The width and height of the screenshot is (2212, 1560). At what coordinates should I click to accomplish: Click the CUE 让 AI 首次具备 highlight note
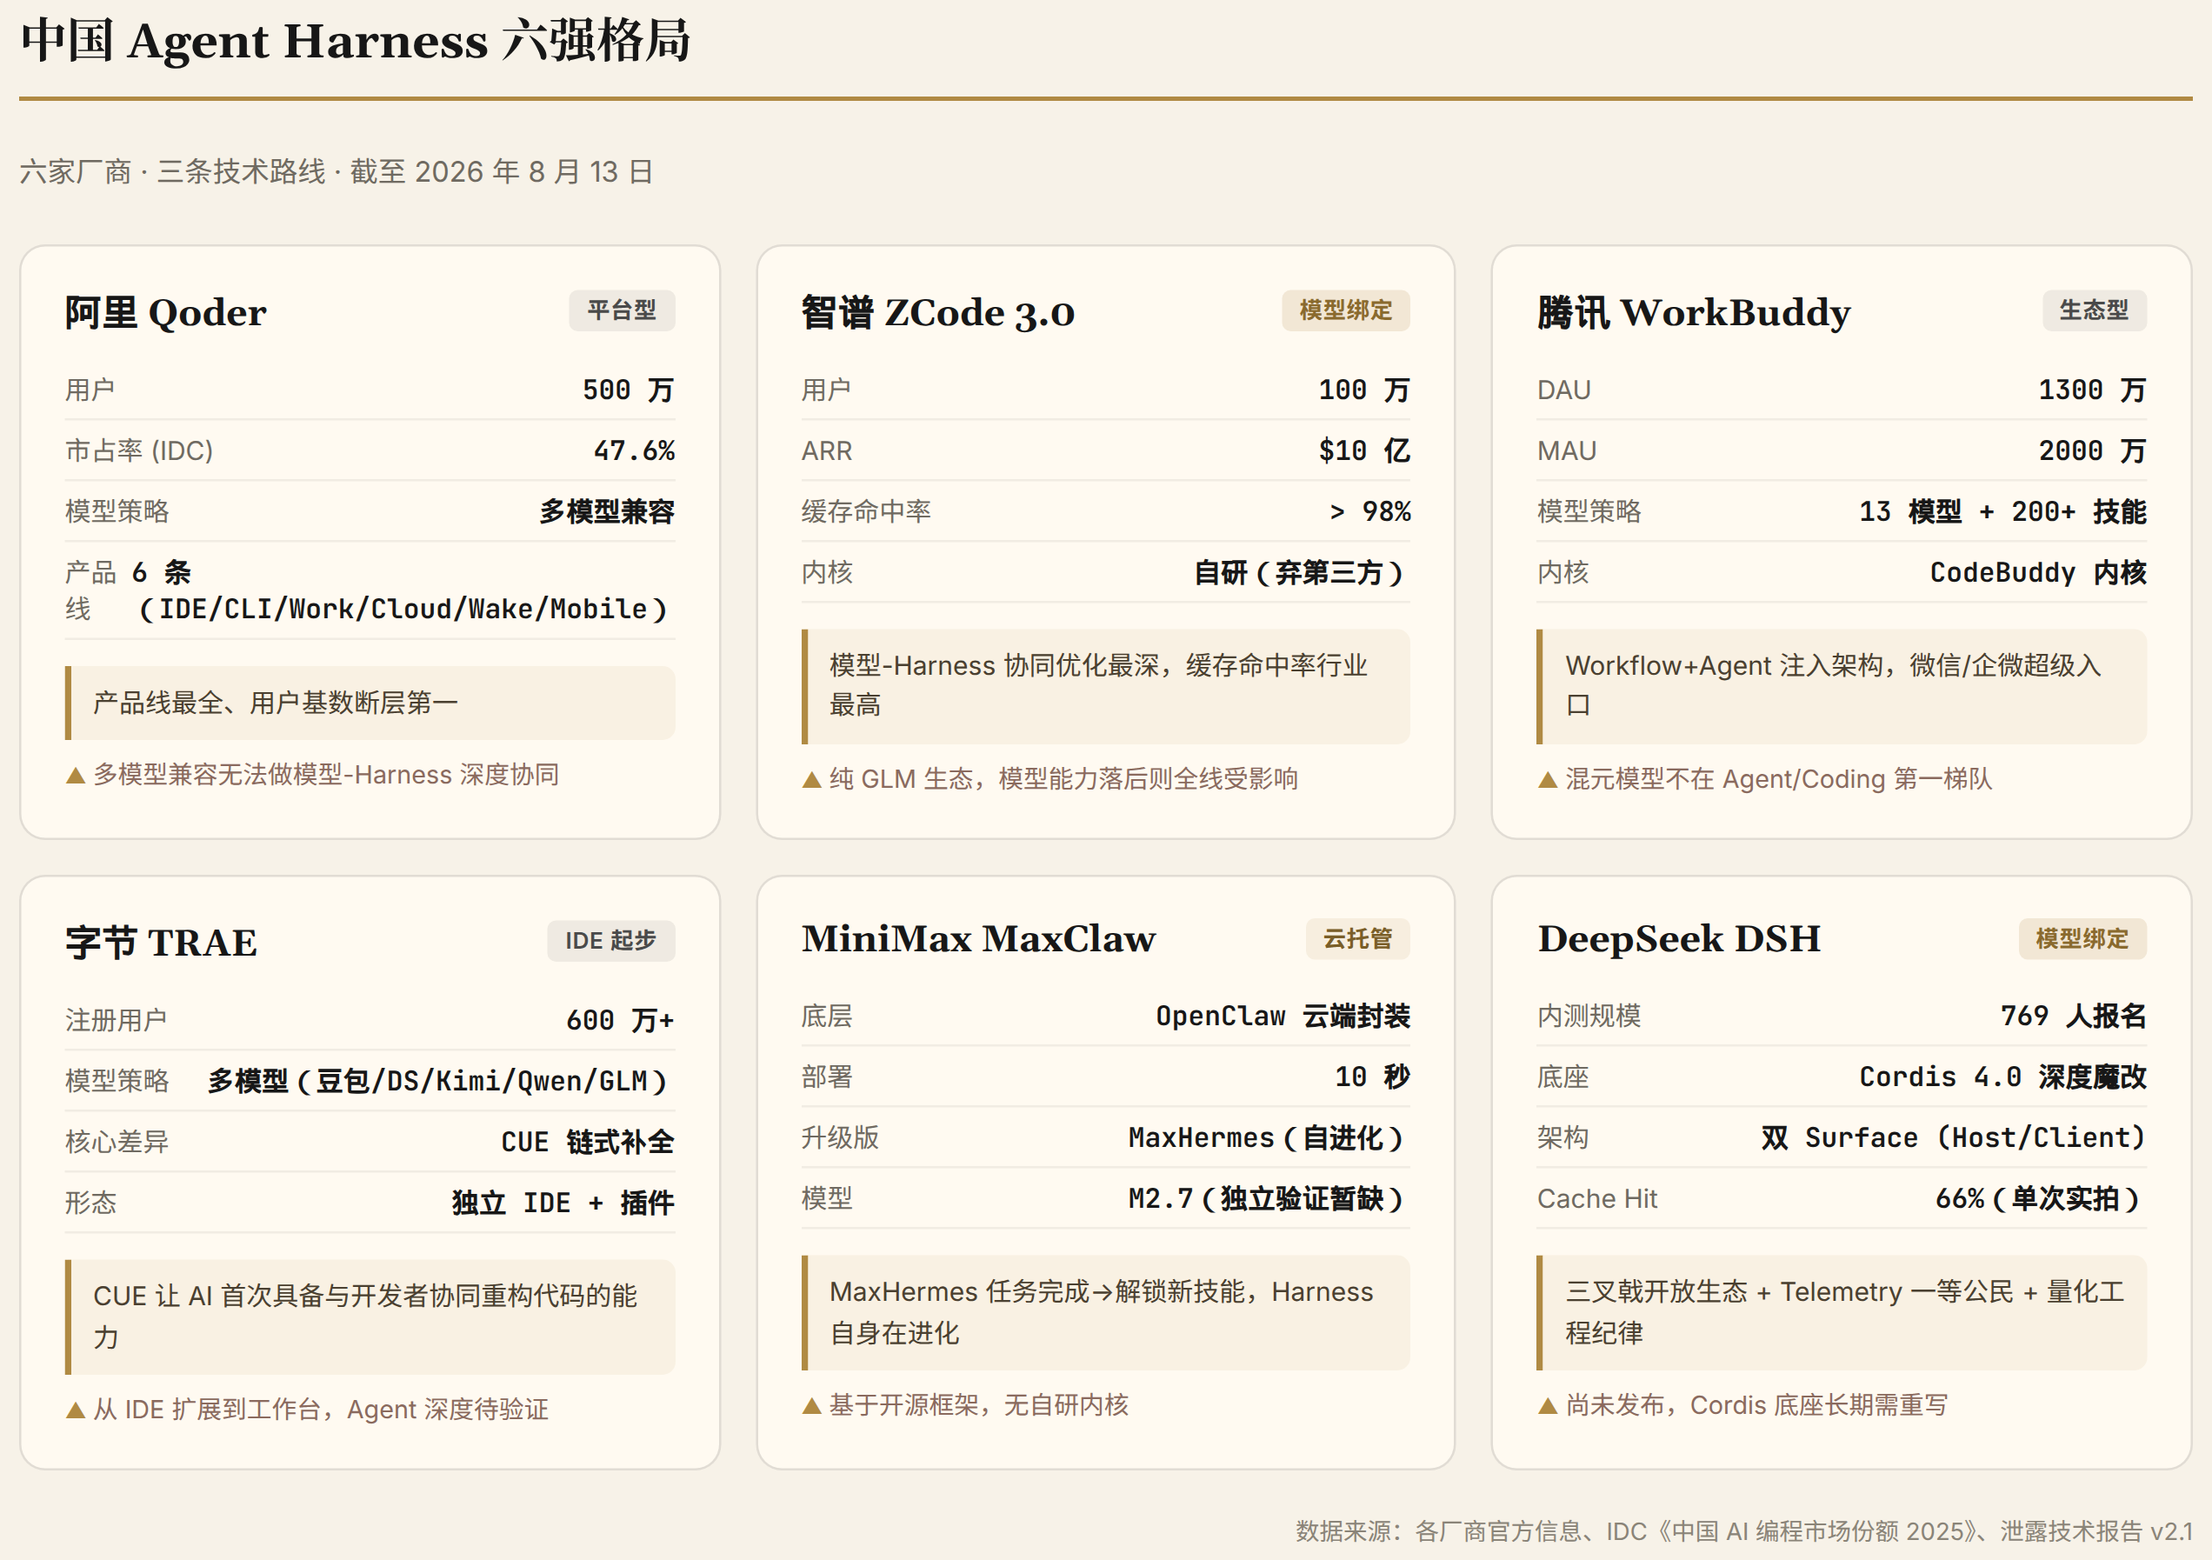click(370, 1317)
